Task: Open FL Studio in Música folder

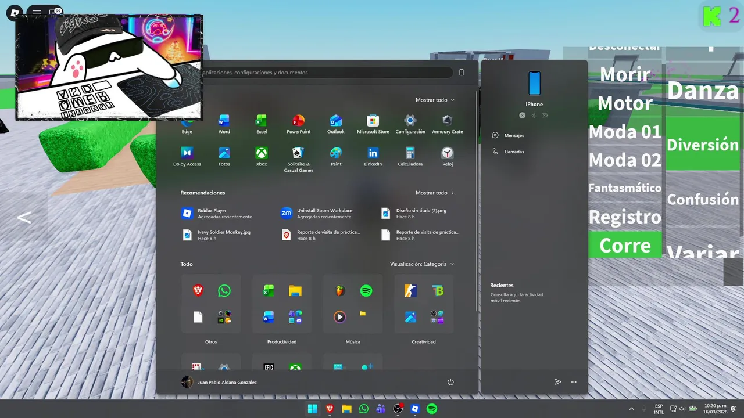Action: click(340, 291)
